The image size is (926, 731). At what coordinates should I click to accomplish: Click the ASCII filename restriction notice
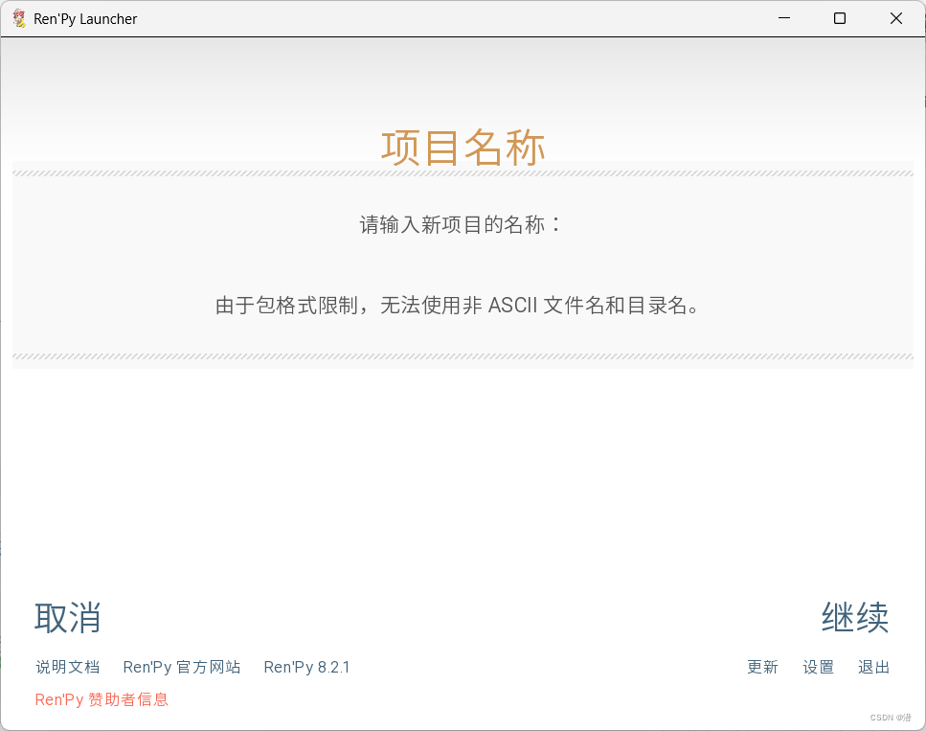(463, 305)
